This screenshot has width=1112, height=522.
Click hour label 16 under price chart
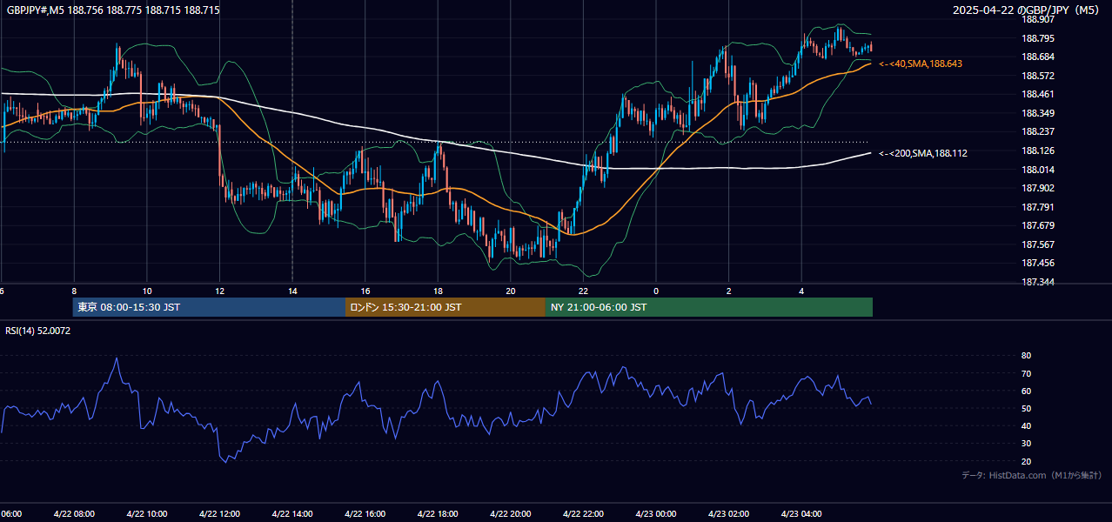coord(365,291)
